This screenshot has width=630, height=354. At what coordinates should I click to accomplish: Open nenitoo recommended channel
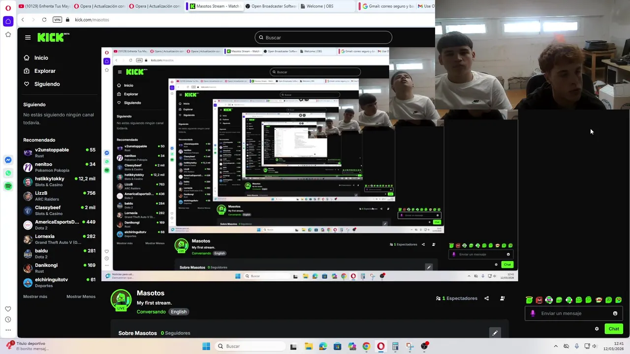[x=59, y=167]
